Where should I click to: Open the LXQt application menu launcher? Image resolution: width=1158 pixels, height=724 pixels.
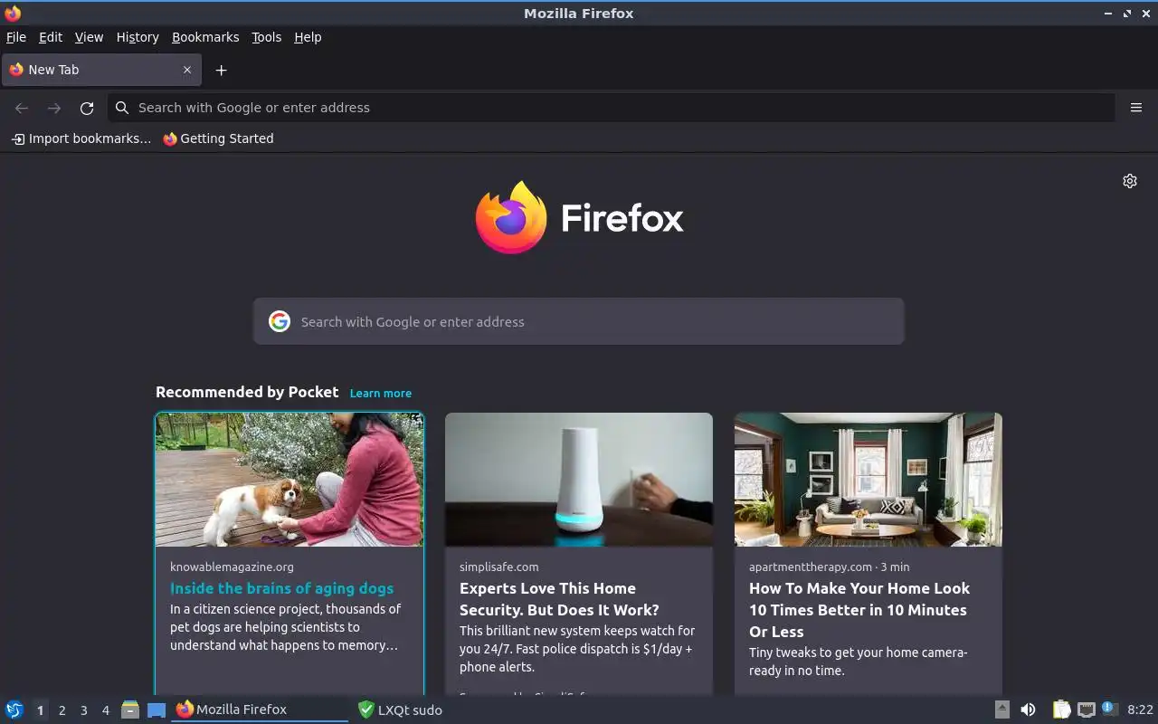point(14,710)
